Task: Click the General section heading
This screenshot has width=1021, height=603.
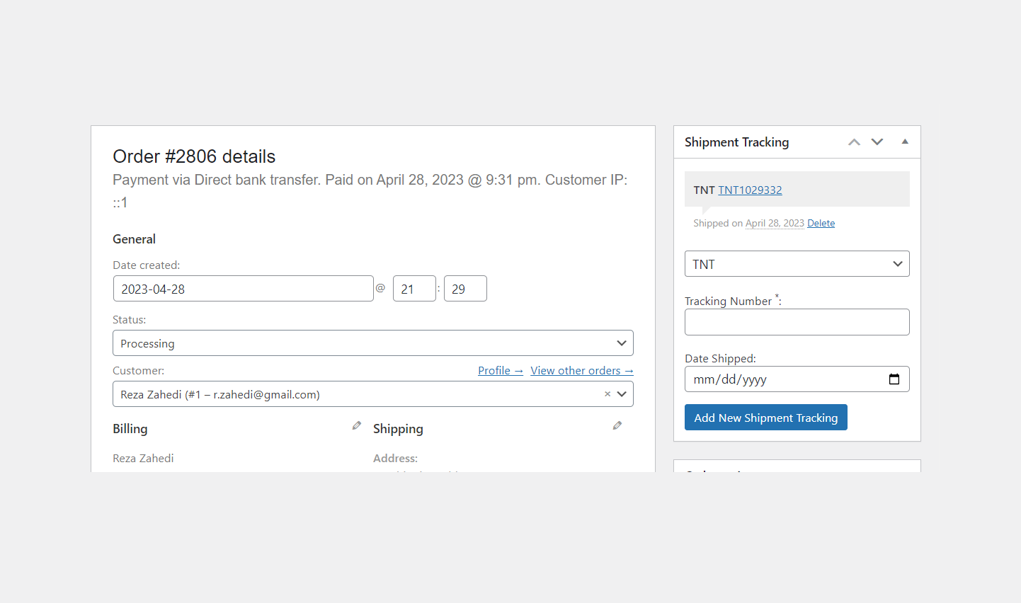Action: pos(134,239)
